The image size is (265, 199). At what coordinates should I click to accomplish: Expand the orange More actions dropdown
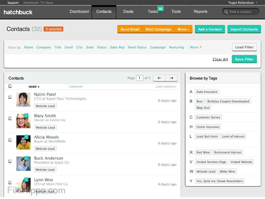183,29
